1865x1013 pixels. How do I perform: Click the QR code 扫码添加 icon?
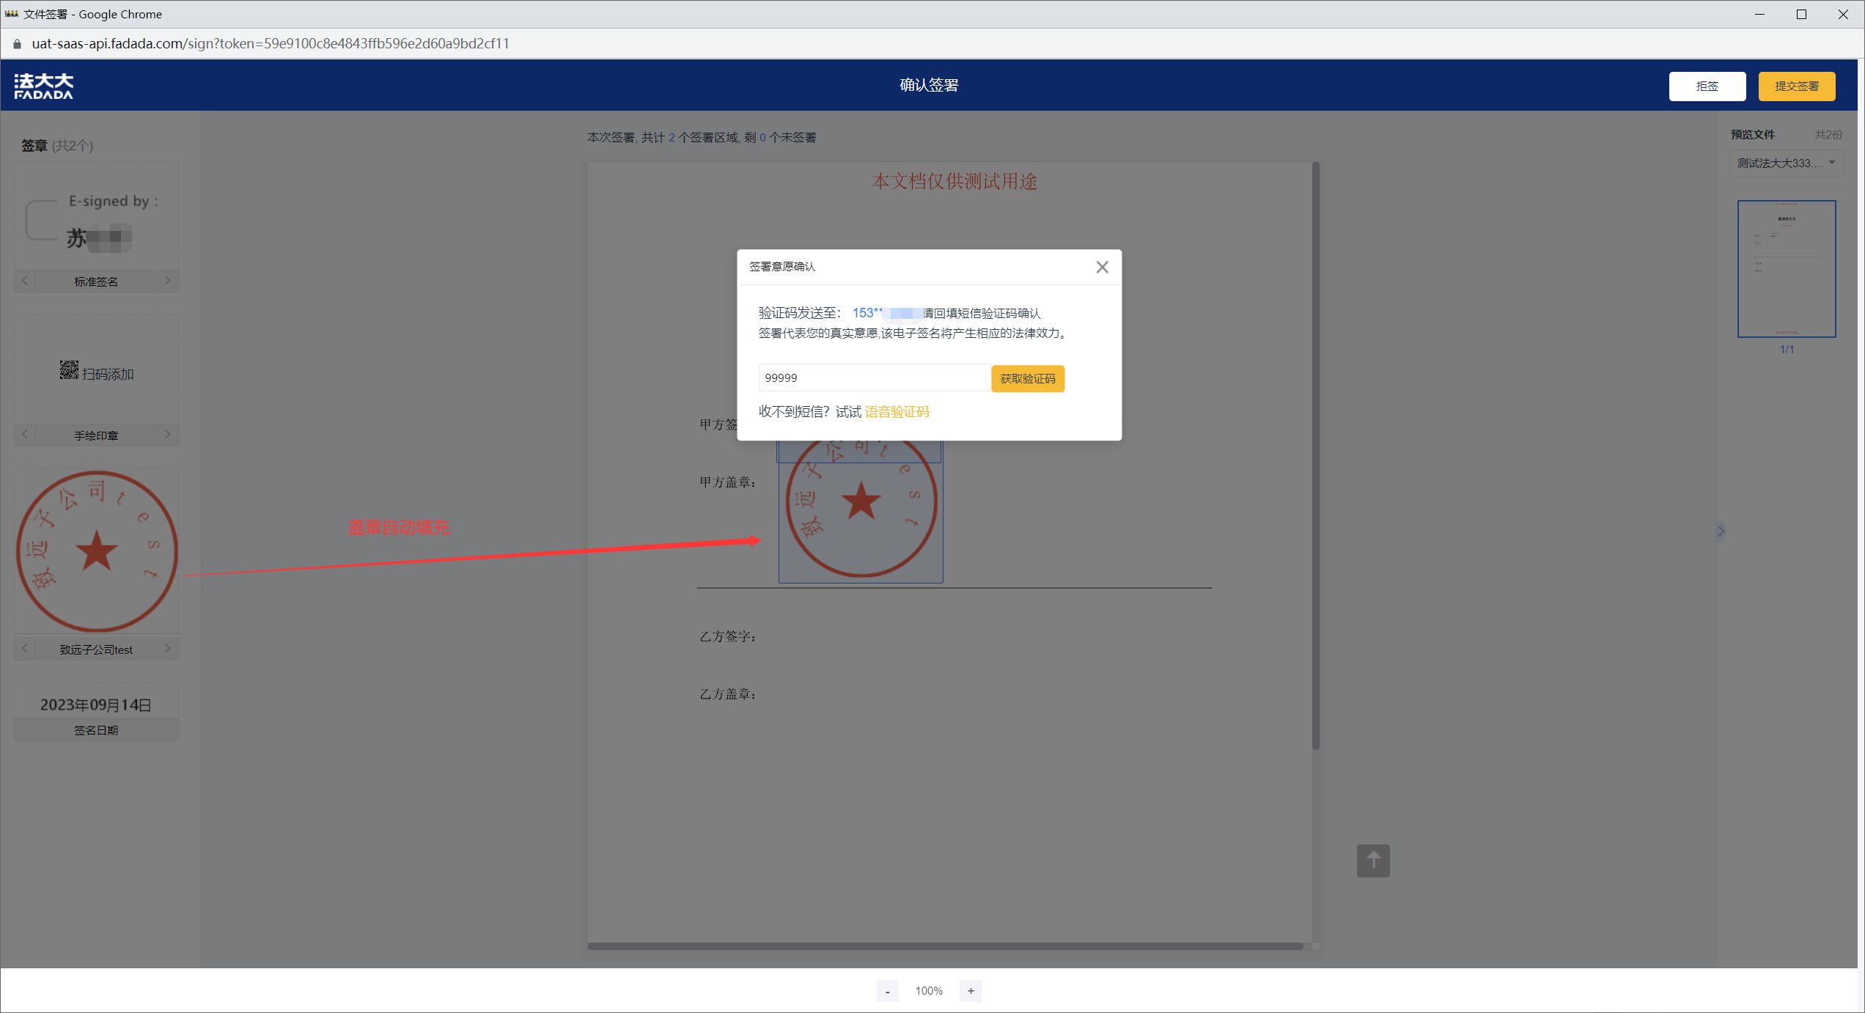[69, 370]
